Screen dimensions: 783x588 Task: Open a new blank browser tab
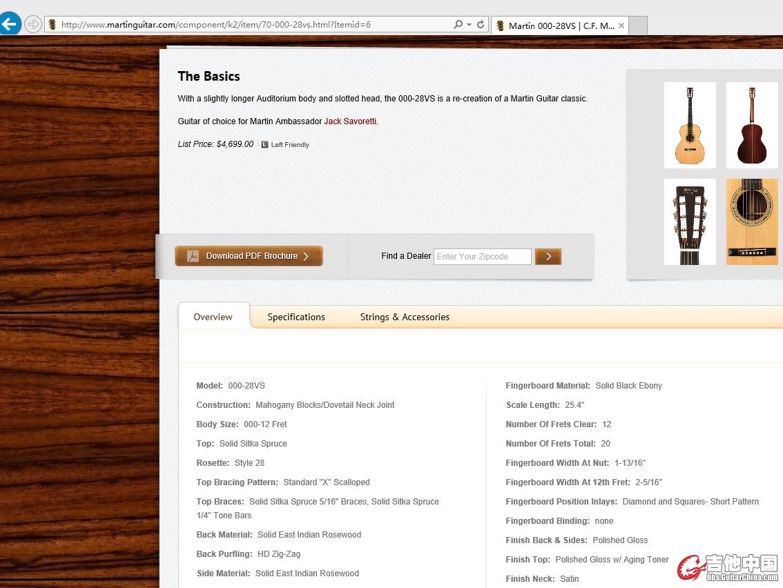pyautogui.click(x=639, y=26)
